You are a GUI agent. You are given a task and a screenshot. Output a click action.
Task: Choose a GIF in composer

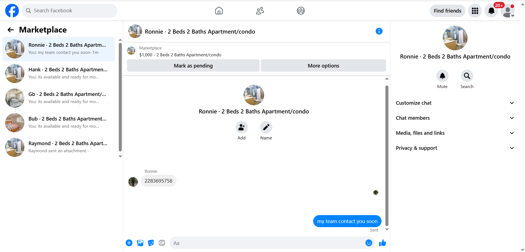(162, 243)
